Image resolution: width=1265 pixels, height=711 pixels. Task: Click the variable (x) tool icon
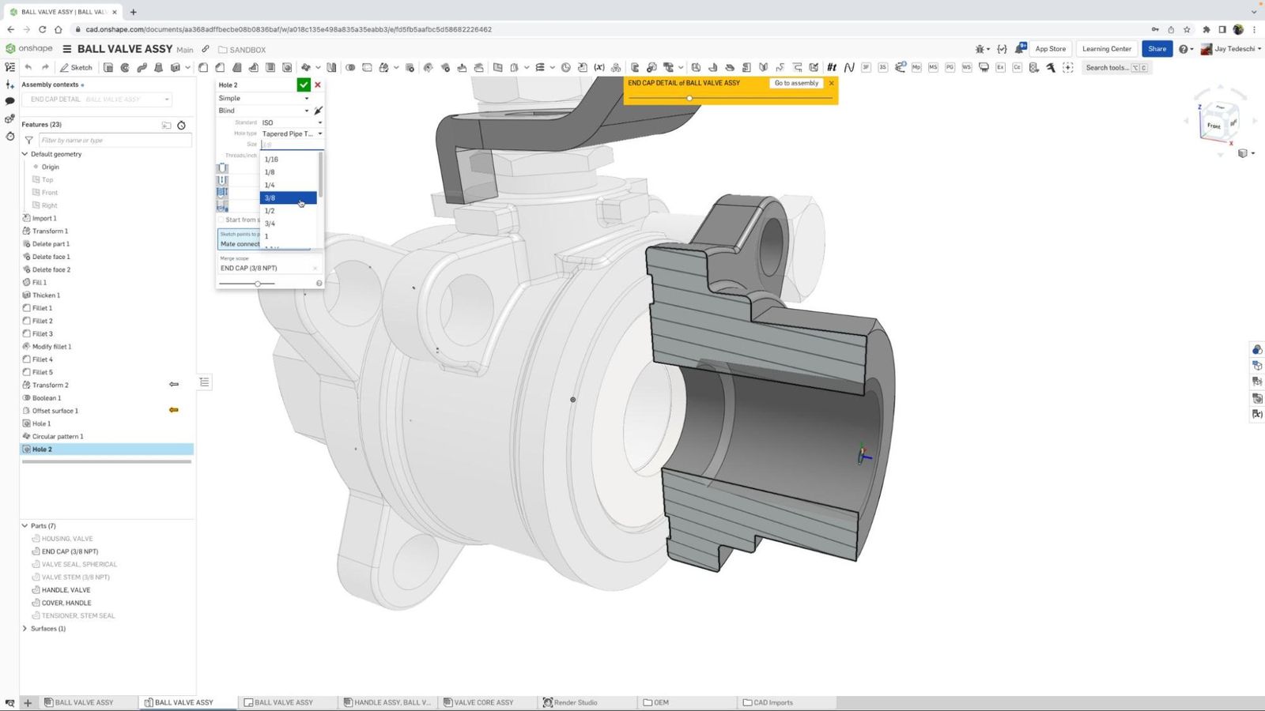click(599, 68)
